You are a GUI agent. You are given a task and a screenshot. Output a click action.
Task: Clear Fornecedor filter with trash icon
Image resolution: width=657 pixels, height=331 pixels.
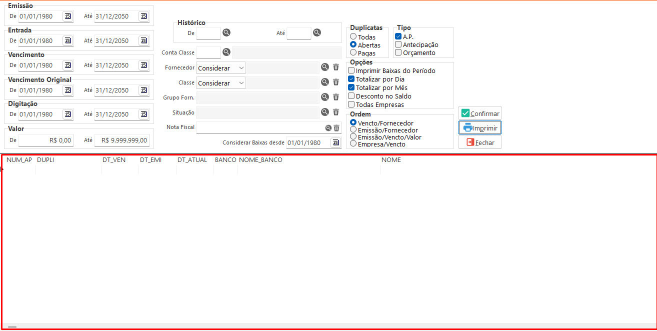click(336, 67)
